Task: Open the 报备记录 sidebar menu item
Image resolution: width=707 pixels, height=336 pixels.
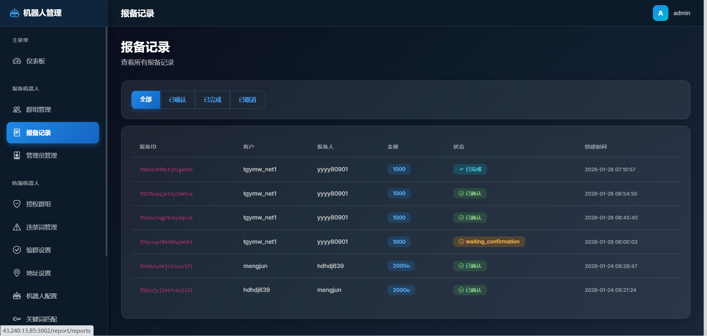Action: [53, 133]
